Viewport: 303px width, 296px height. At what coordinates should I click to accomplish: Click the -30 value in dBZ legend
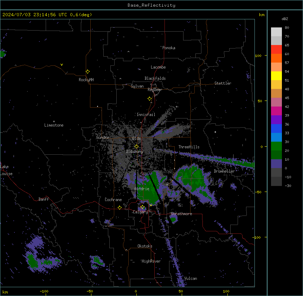pos(288,186)
